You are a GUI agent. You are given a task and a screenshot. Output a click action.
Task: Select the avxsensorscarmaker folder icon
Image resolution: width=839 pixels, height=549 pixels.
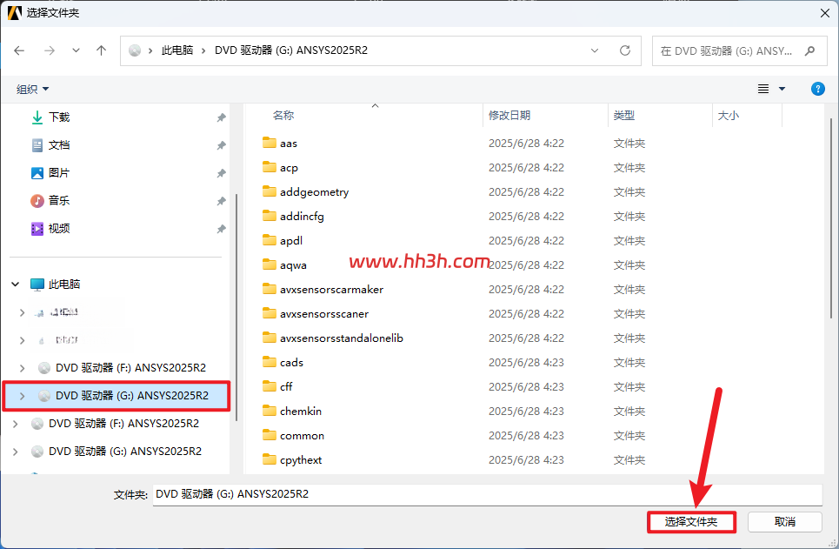270,289
